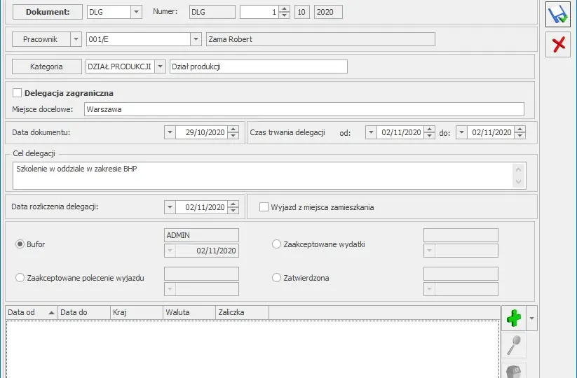Increment Data dokumentu with the up spinner
The height and width of the screenshot is (378, 577).
233,129
